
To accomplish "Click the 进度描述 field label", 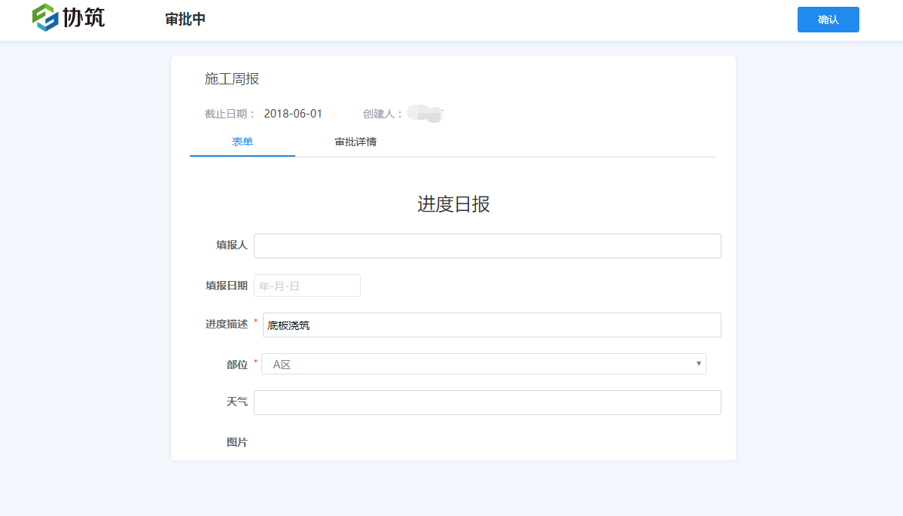I will (226, 324).
